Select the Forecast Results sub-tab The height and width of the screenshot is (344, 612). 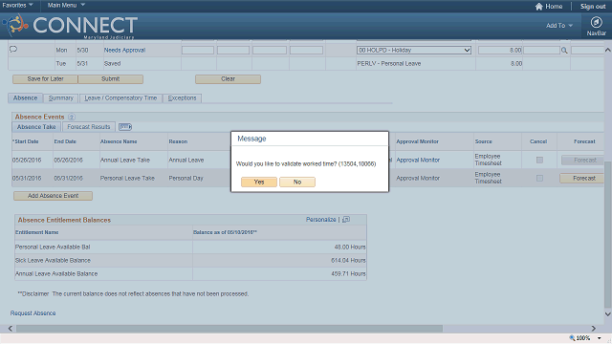click(89, 127)
